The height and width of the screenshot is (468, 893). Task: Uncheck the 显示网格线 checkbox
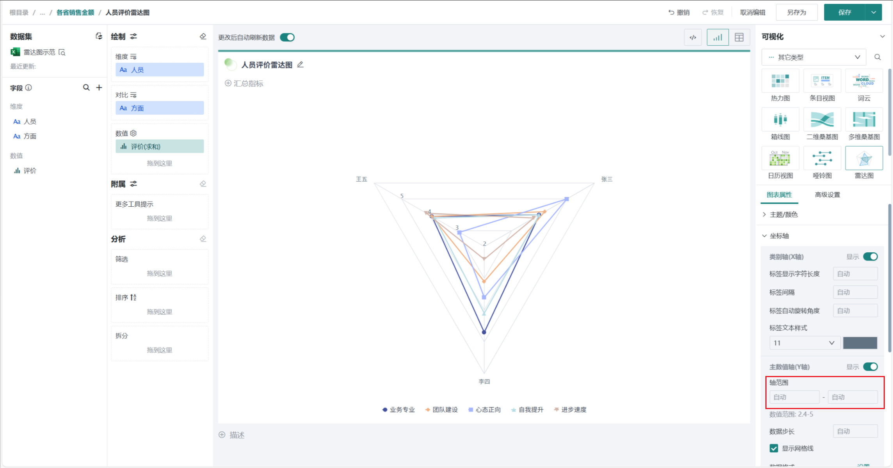(x=774, y=448)
